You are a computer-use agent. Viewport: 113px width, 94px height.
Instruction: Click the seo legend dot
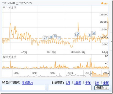102,3
